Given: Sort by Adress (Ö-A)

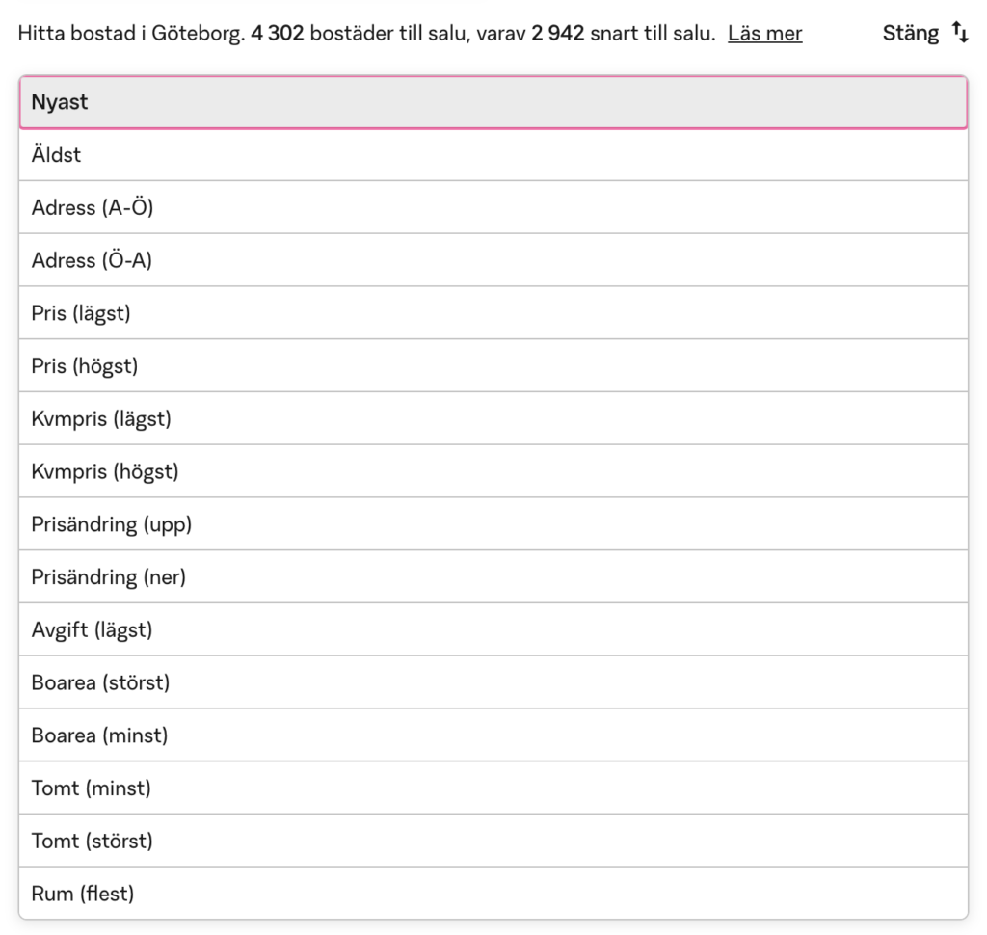Looking at the screenshot, I should 493,260.
